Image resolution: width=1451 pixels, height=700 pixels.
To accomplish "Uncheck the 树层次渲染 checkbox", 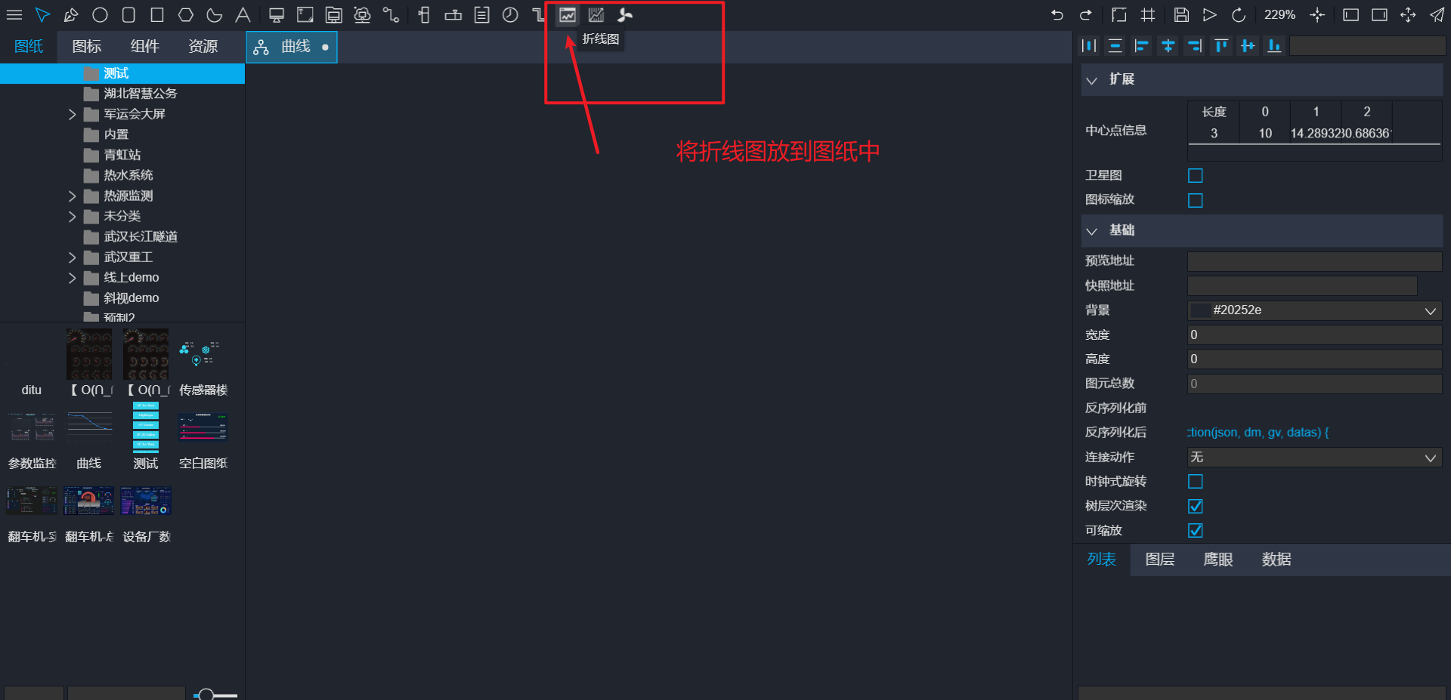I will click(1196, 506).
